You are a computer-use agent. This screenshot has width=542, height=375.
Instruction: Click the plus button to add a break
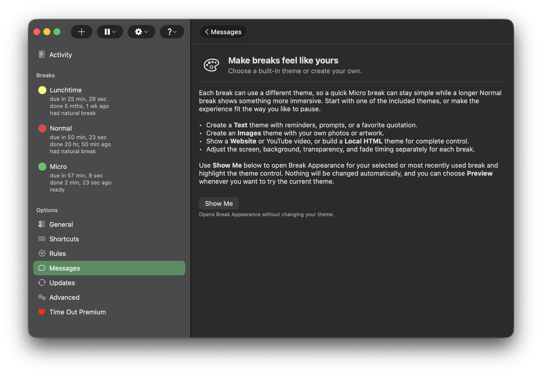coord(81,32)
